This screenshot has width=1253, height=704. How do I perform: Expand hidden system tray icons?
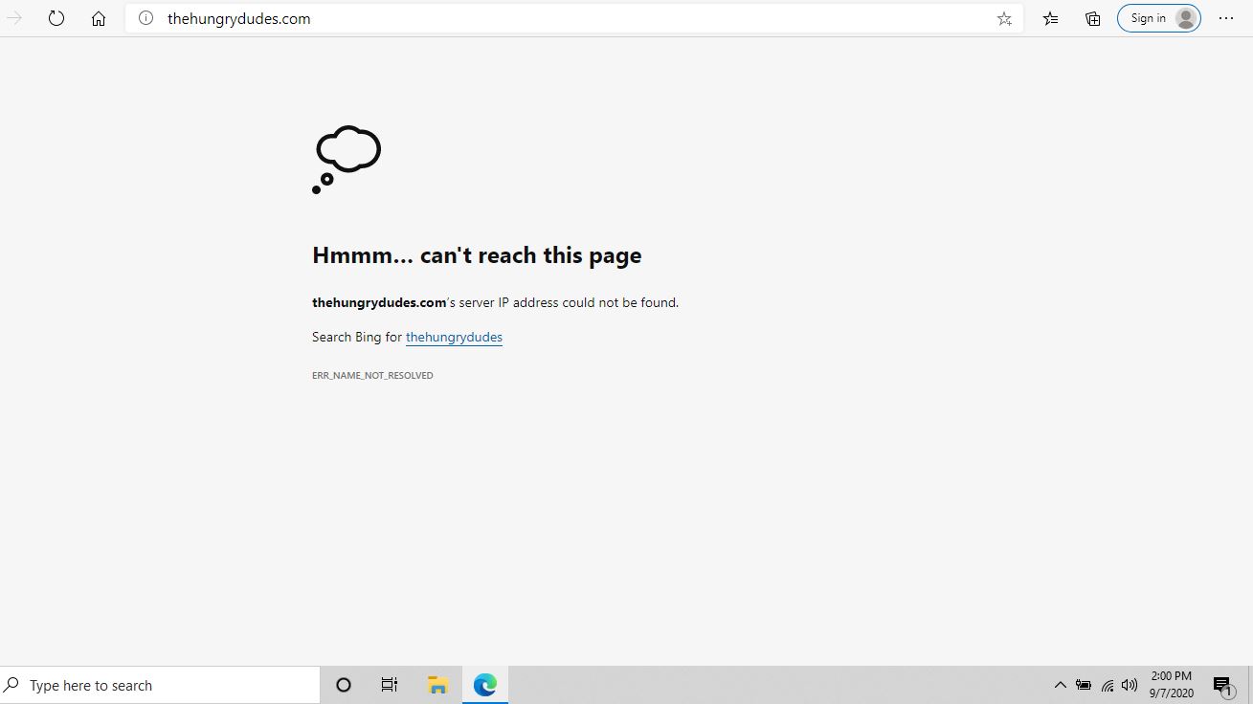pyautogui.click(x=1060, y=685)
